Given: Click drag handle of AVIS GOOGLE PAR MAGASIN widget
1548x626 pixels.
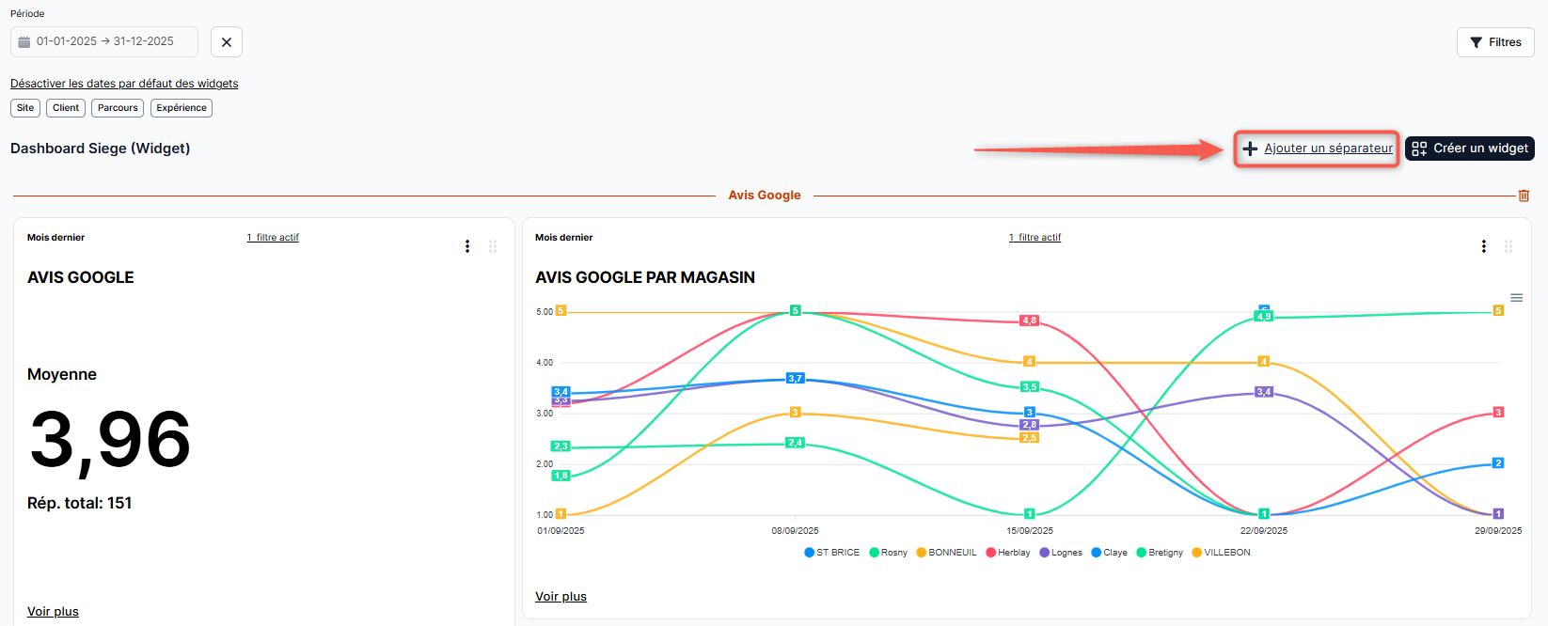Looking at the screenshot, I should (1509, 246).
